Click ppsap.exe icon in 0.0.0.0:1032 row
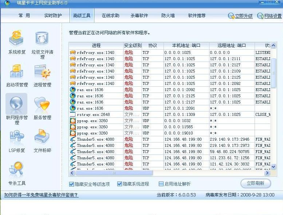This screenshot has height=215, width=283. click(73, 121)
